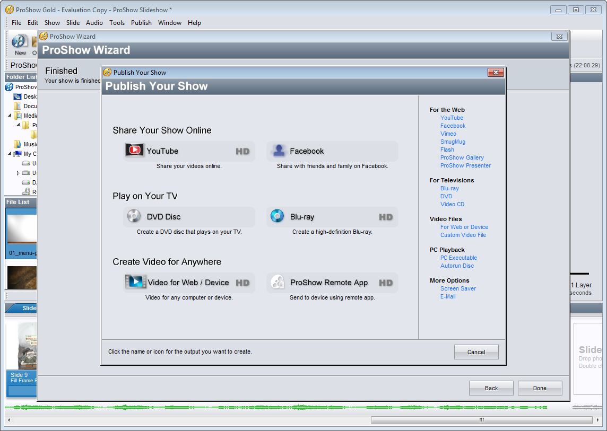Choose the Screen Saver link
The width and height of the screenshot is (607, 431).
(458, 288)
